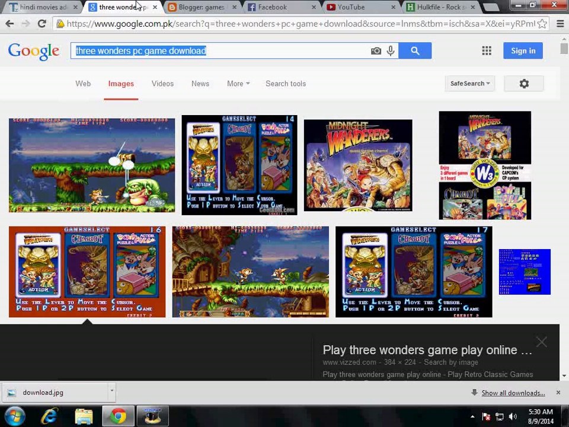Open a new tab with the new tab button
Image resolution: width=569 pixels, height=427 pixels.
[491, 7]
